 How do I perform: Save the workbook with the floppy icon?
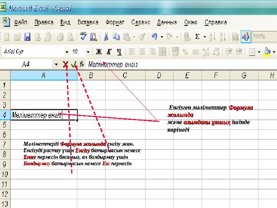(27, 37)
